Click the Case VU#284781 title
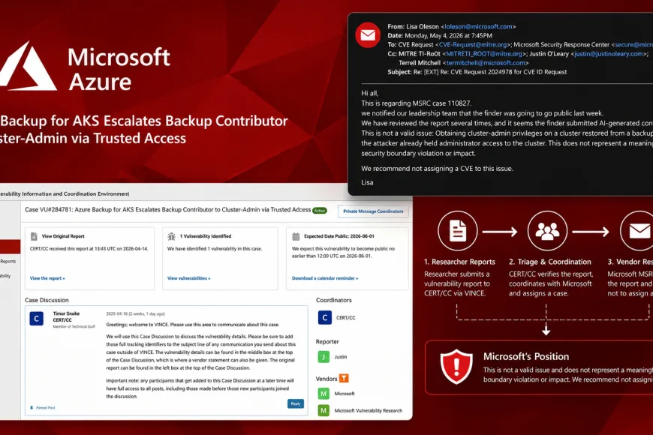This screenshot has height=435, width=653. click(x=168, y=210)
